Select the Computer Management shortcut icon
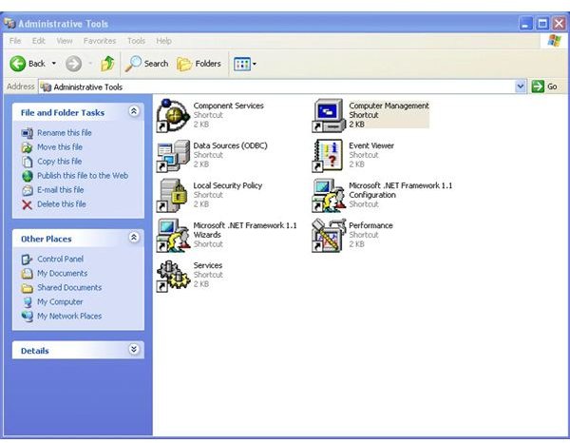The image size is (570, 443). (329, 115)
